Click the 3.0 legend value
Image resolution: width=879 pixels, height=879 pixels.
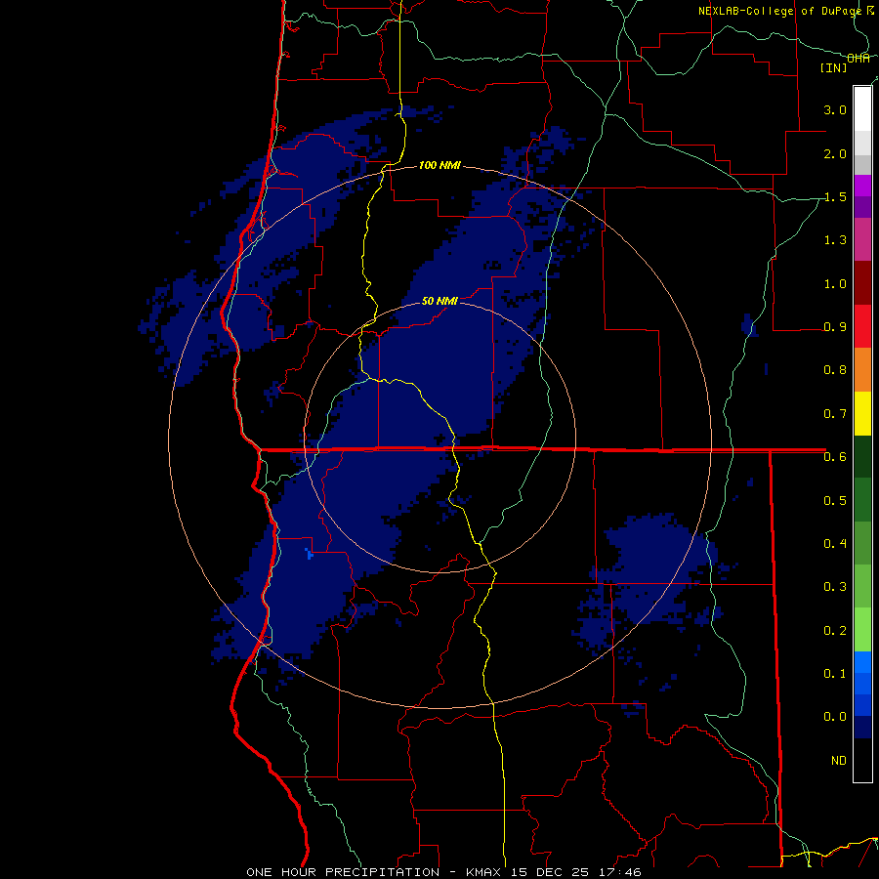(835, 109)
